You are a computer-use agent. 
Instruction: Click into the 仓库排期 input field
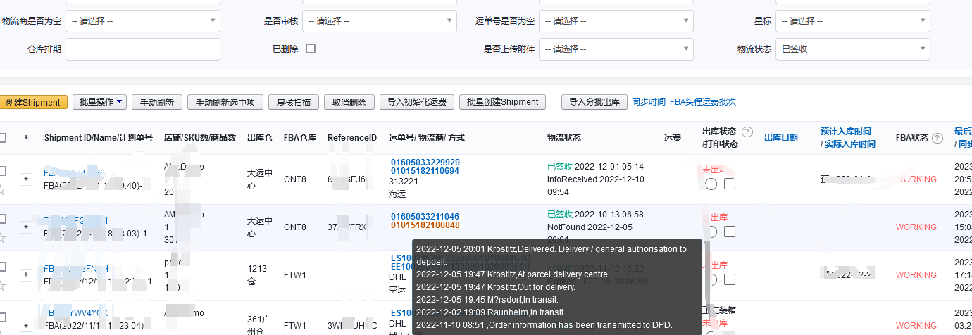(x=143, y=49)
